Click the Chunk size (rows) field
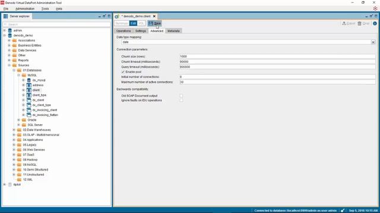The width and height of the screenshot is (380, 213). 277,57
